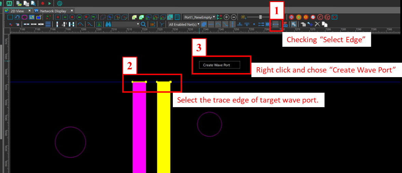Enable the Select Edge toolbar button
402x173 pixels.
pyautogui.click(x=275, y=24)
